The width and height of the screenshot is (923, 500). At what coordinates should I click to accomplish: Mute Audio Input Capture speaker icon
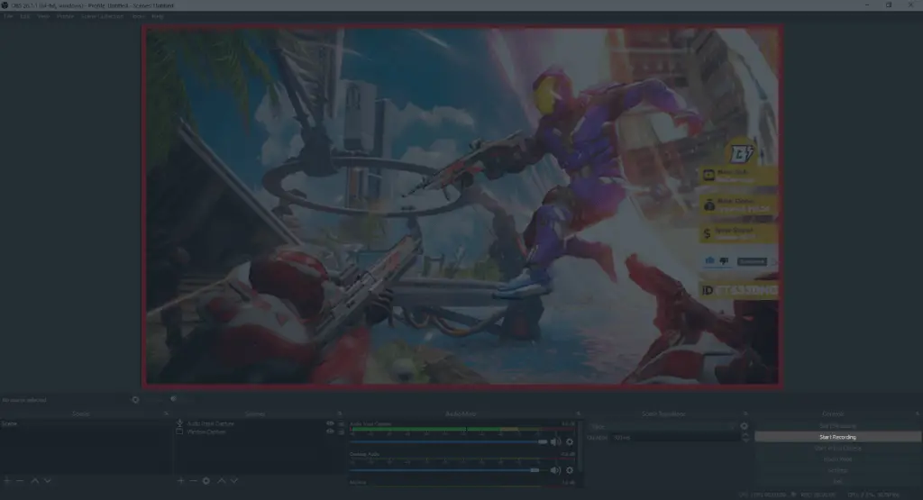555,441
